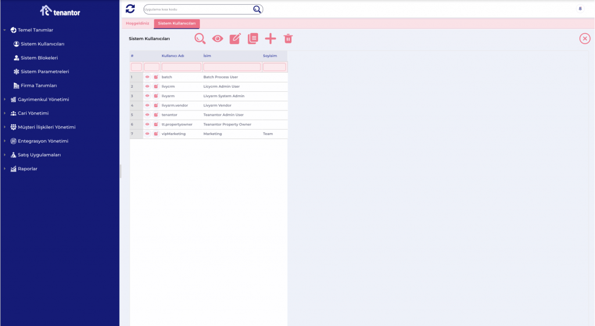Click the large eye view icon in toolbar
This screenshot has width=595, height=326.
click(217, 39)
